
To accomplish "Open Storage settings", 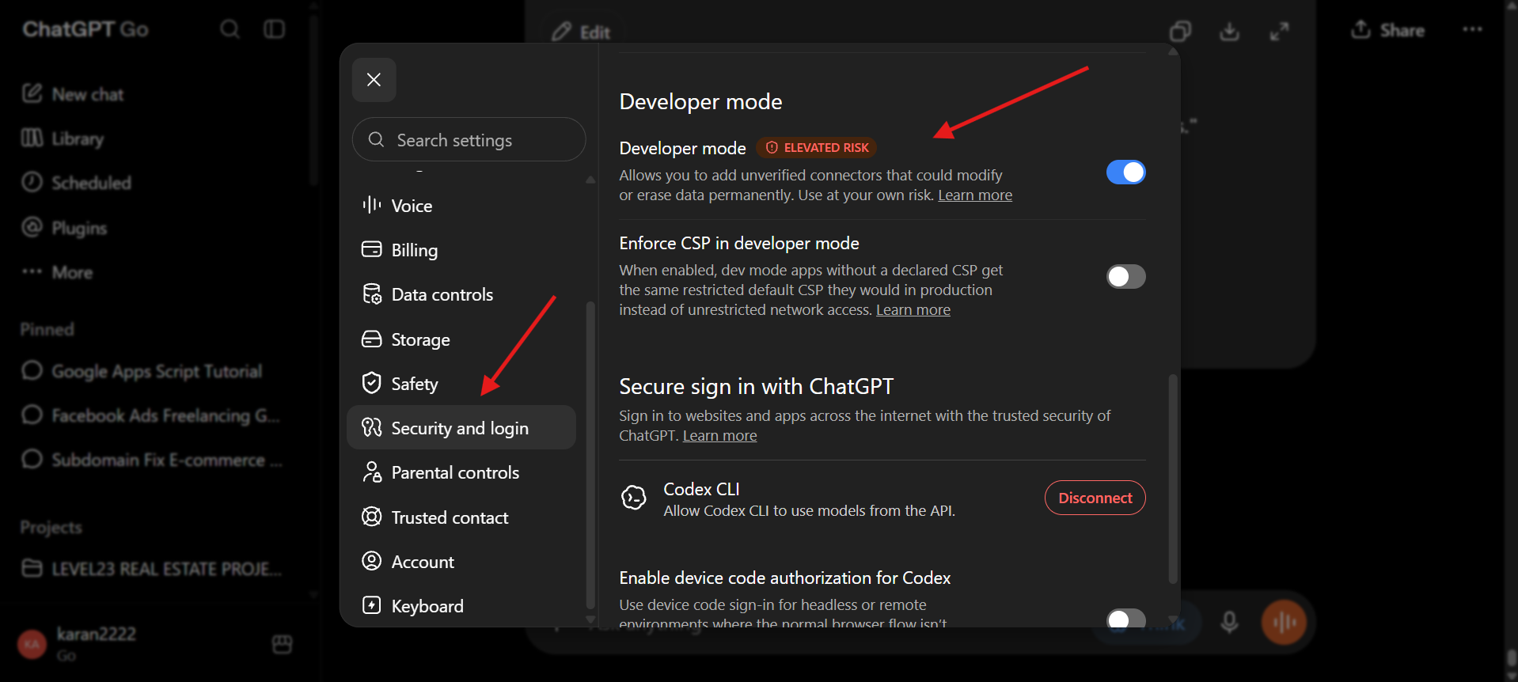I will coord(461,339).
